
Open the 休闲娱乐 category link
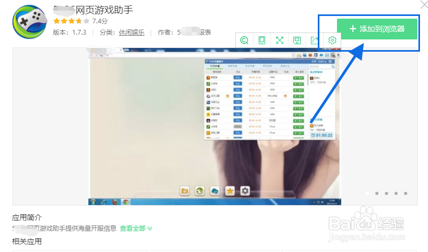(131, 32)
